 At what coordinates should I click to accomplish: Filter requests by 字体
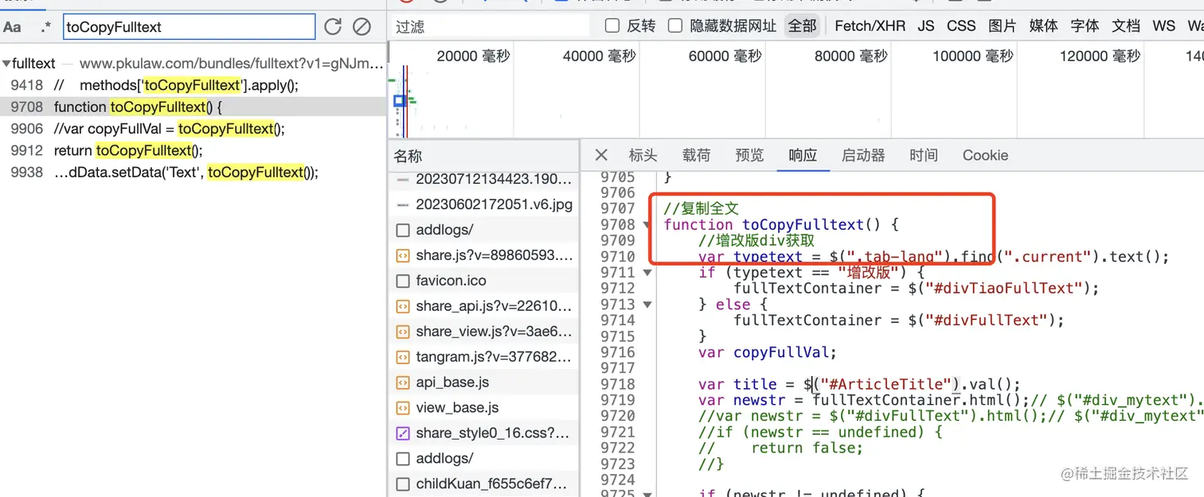(x=1085, y=26)
